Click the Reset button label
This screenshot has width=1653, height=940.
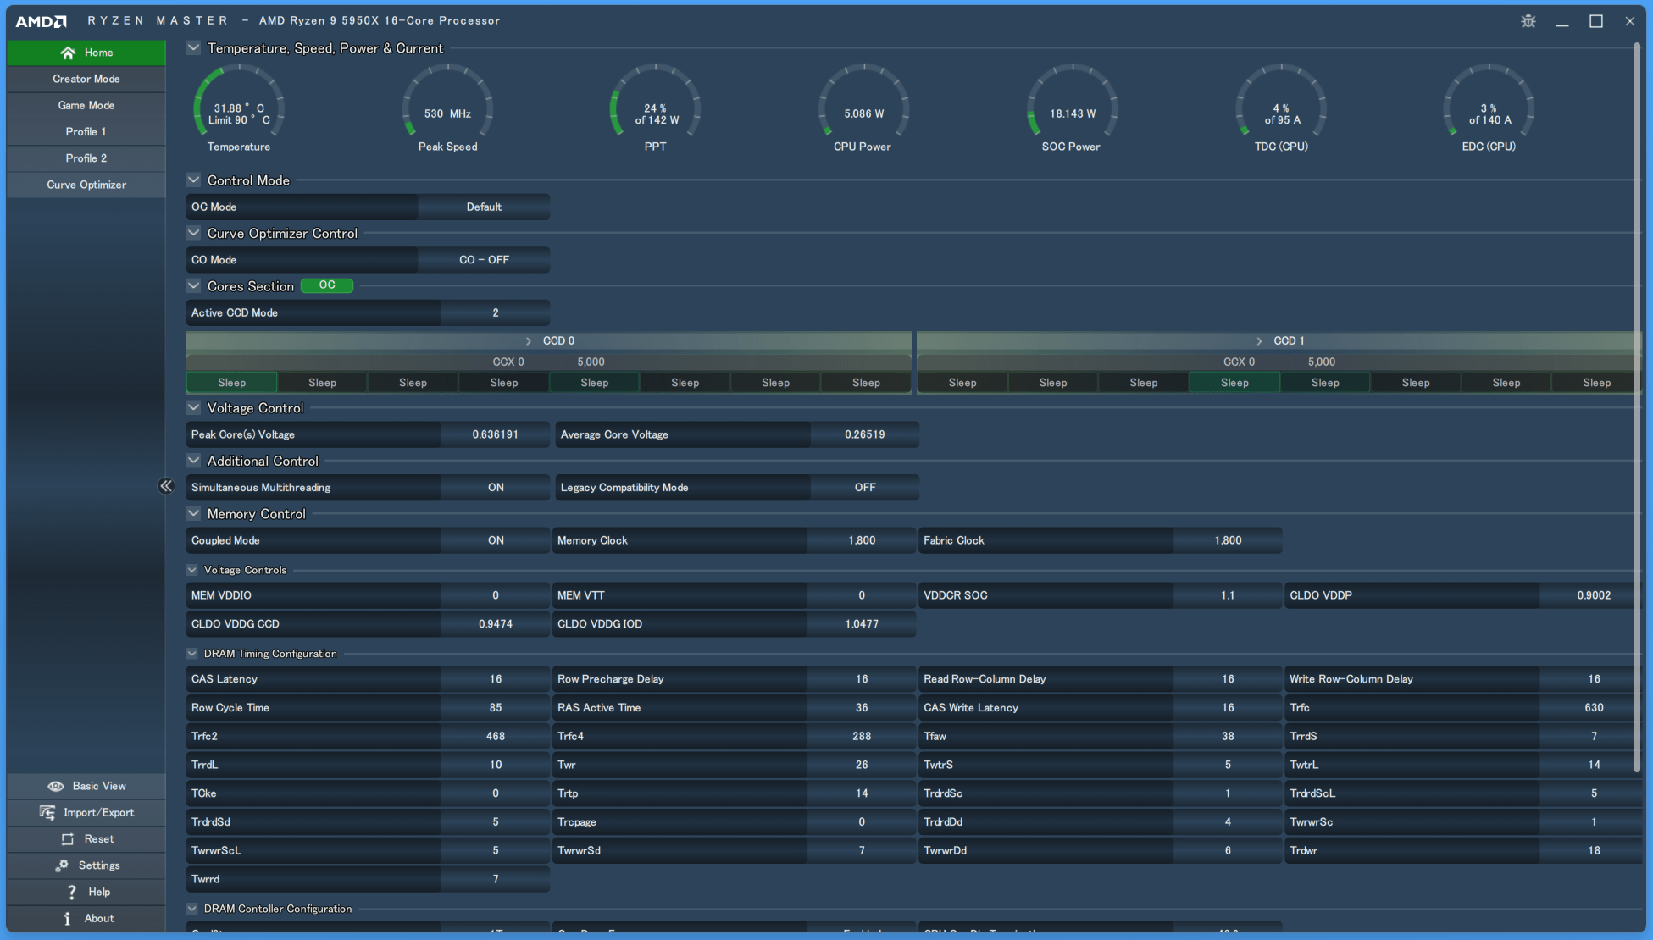pos(99,839)
